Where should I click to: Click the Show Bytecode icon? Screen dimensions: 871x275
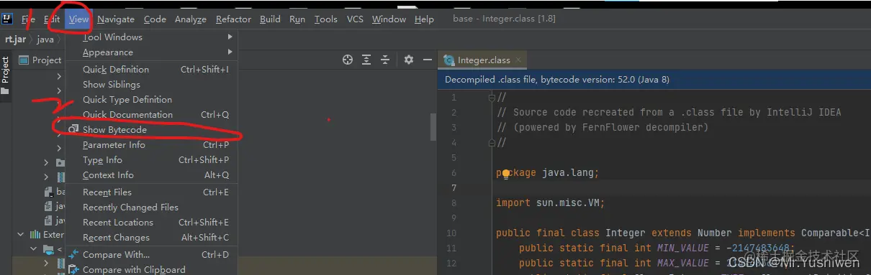point(73,130)
